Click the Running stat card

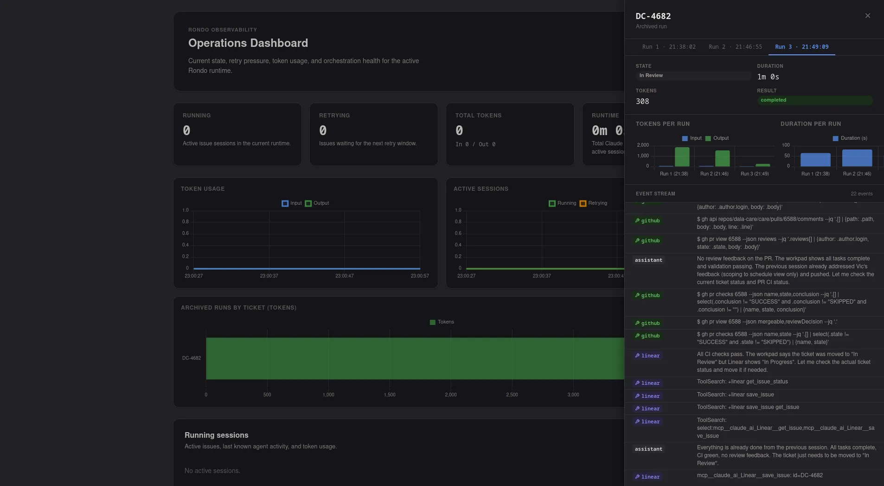tap(237, 135)
